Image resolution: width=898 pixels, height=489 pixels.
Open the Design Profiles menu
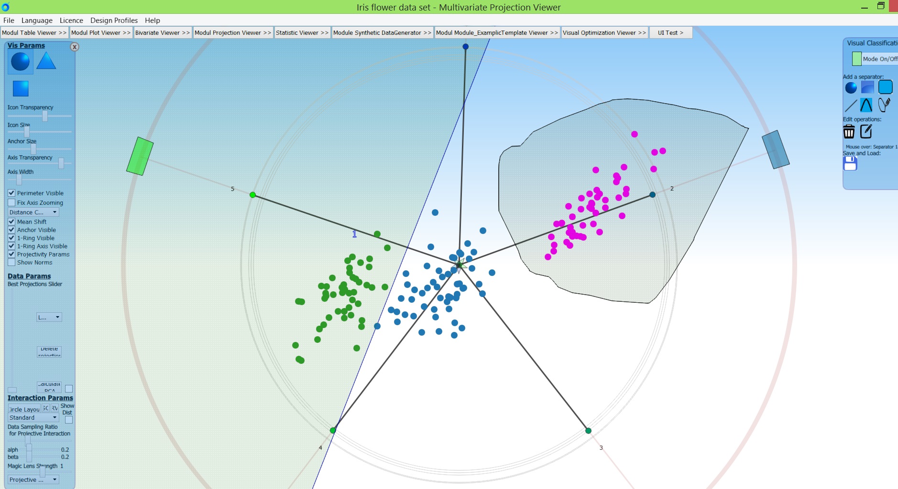114,20
